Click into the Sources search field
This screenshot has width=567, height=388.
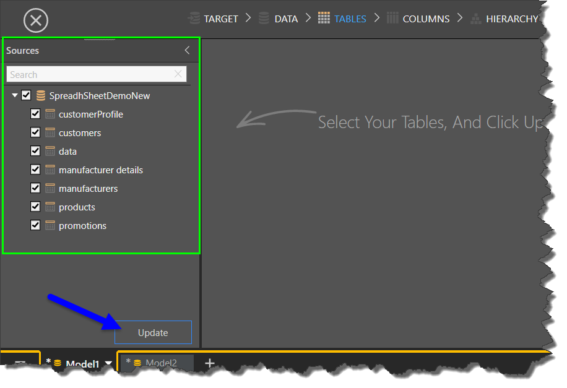[x=90, y=74]
